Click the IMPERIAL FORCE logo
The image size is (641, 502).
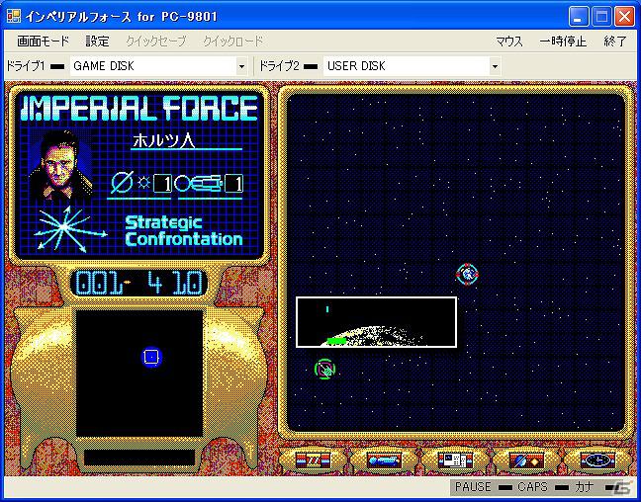pos(139,109)
